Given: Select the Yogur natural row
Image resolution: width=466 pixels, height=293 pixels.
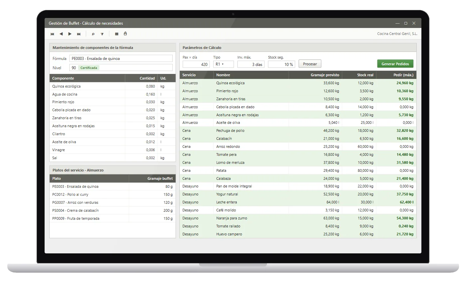Looking at the screenshot, I should tap(298, 194).
